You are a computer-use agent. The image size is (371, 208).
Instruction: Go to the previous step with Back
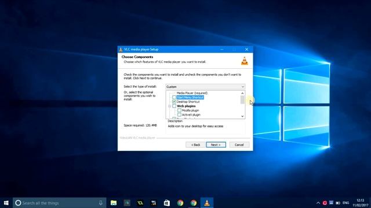(x=196, y=145)
